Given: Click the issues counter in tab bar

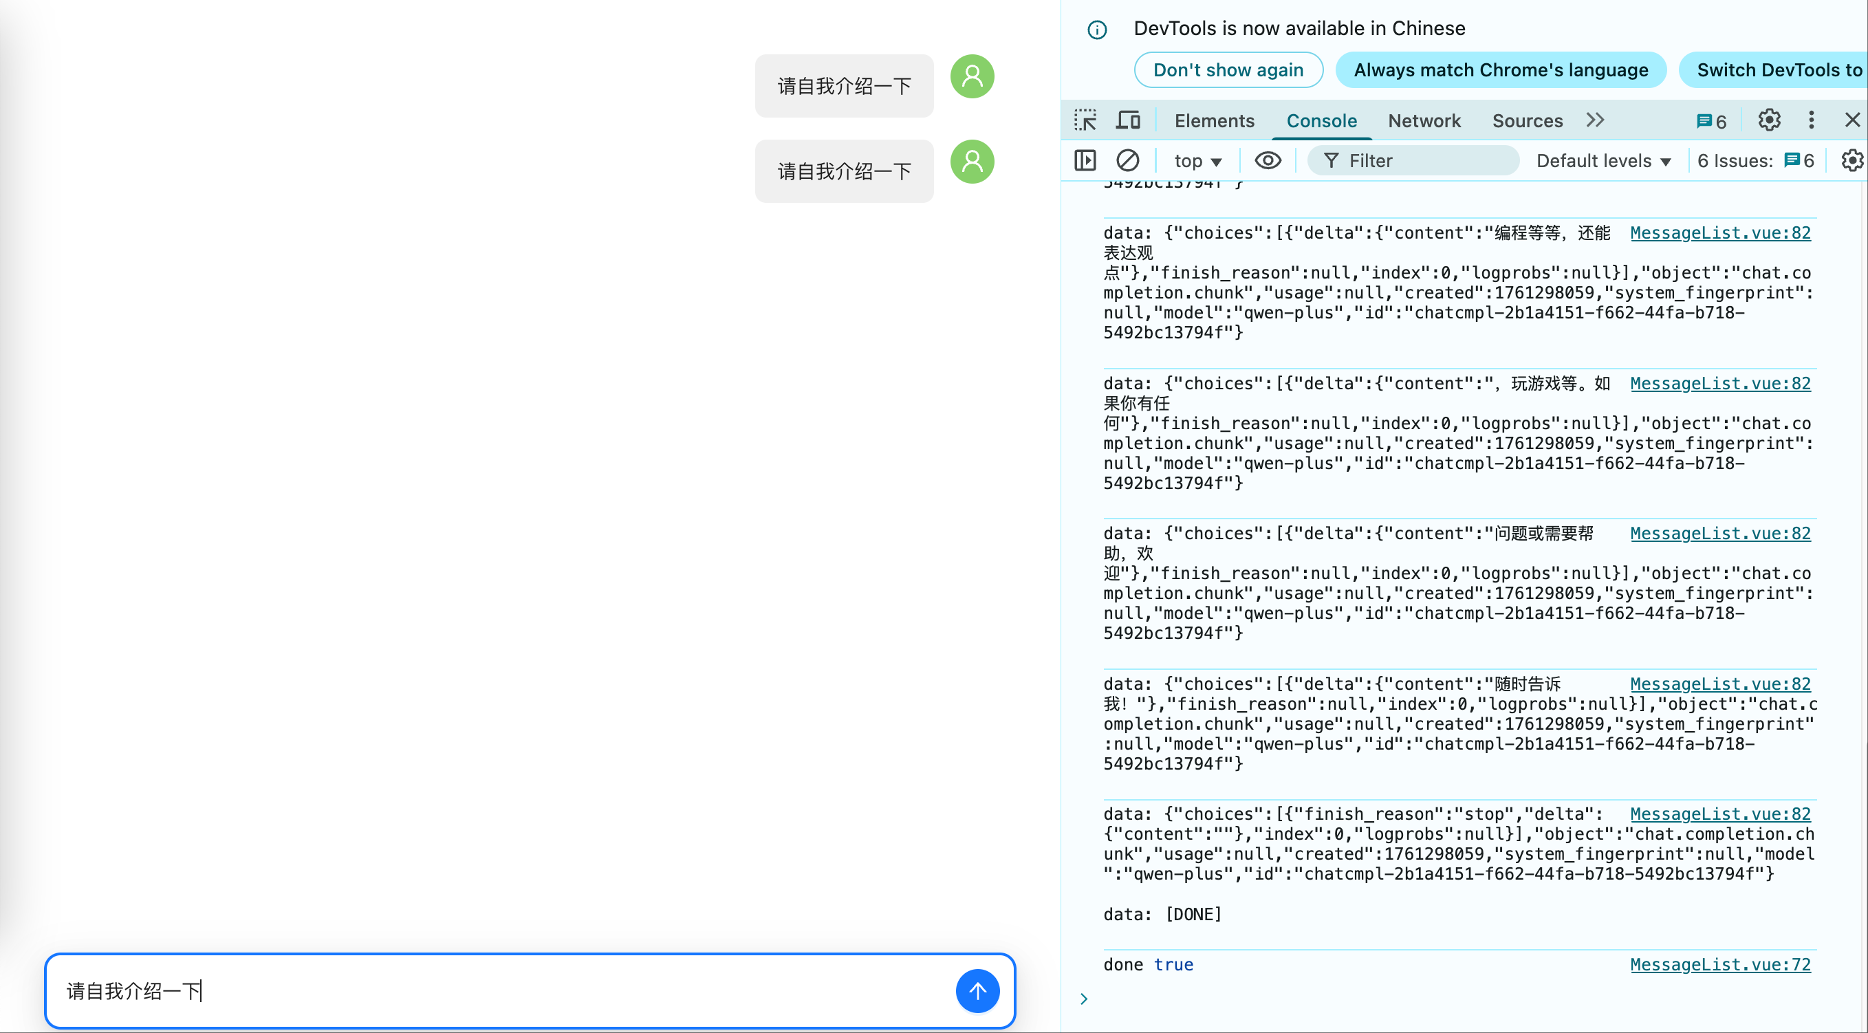Looking at the screenshot, I should pos(1711,121).
